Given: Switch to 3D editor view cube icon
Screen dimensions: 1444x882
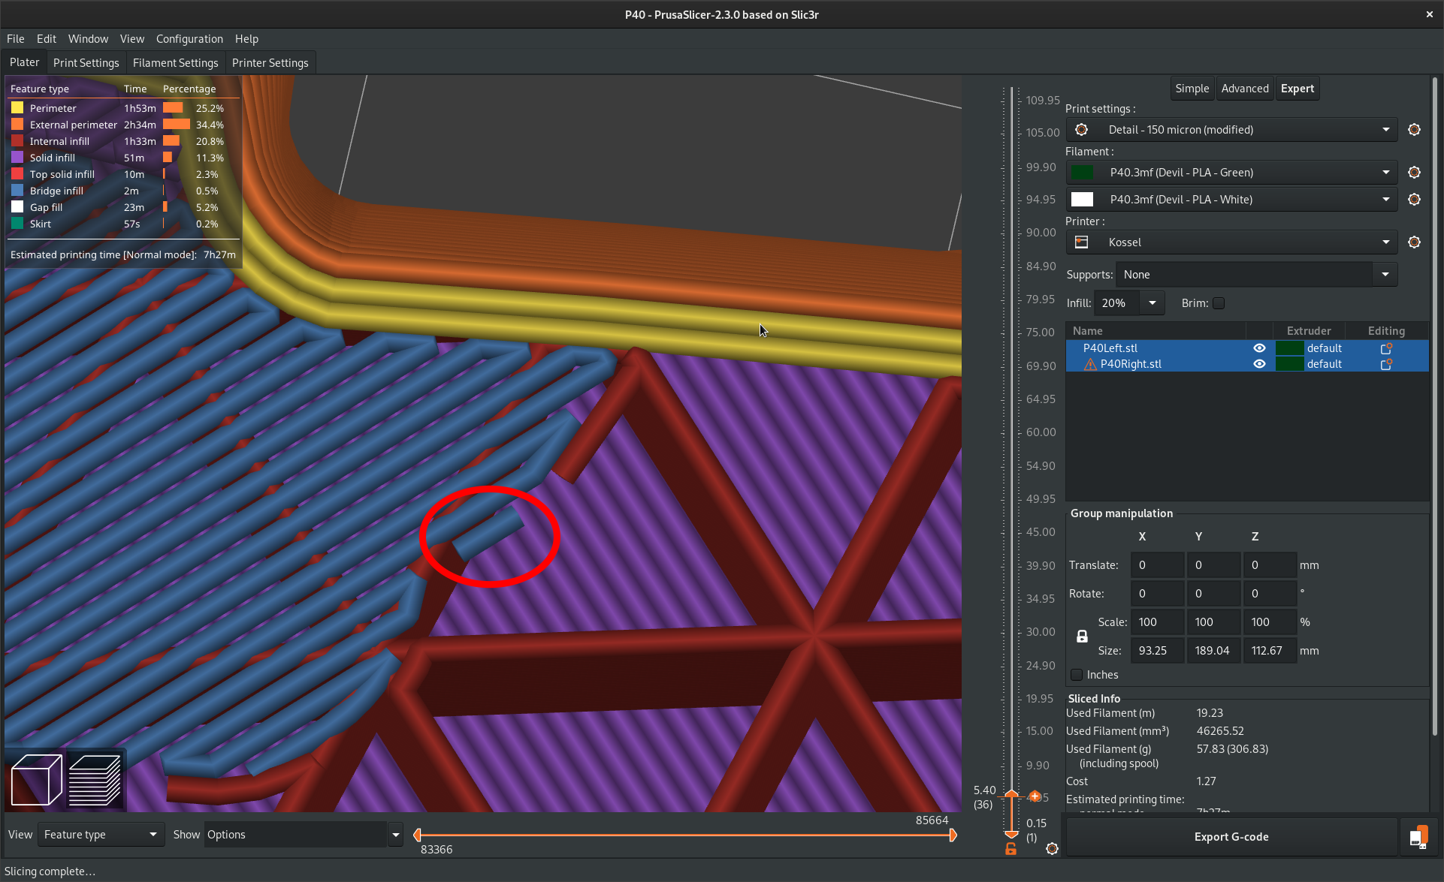Looking at the screenshot, I should click(35, 780).
